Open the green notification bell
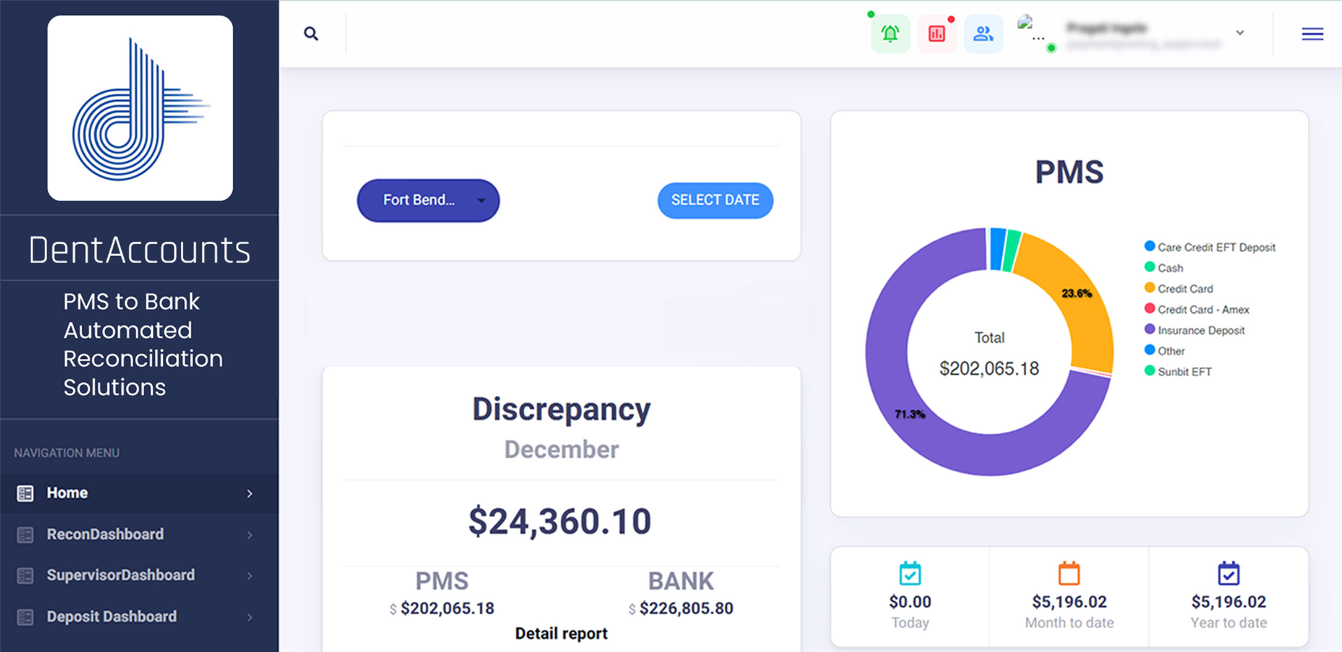1342x652 pixels. [x=890, y=33]
